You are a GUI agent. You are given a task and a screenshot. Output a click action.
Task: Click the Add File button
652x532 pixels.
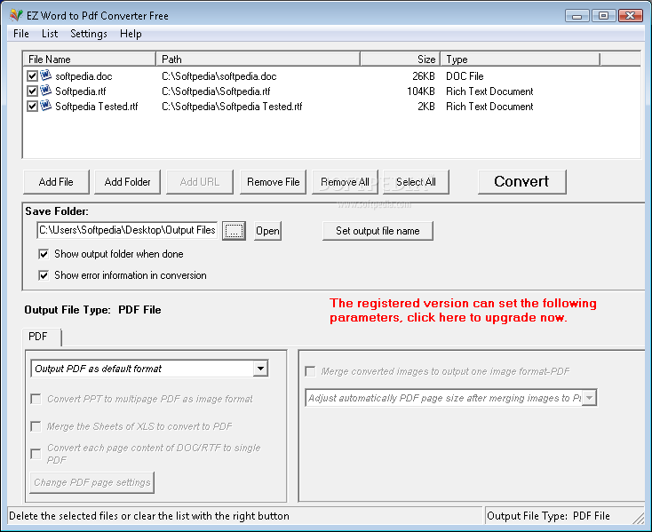click(x=56, y=182)
